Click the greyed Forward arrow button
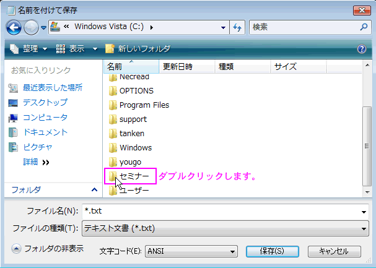 31,27
